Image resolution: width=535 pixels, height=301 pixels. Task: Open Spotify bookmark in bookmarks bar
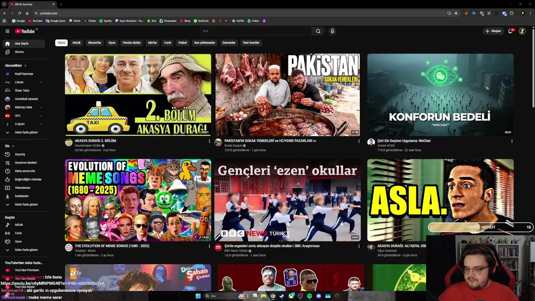click(105, 20)
